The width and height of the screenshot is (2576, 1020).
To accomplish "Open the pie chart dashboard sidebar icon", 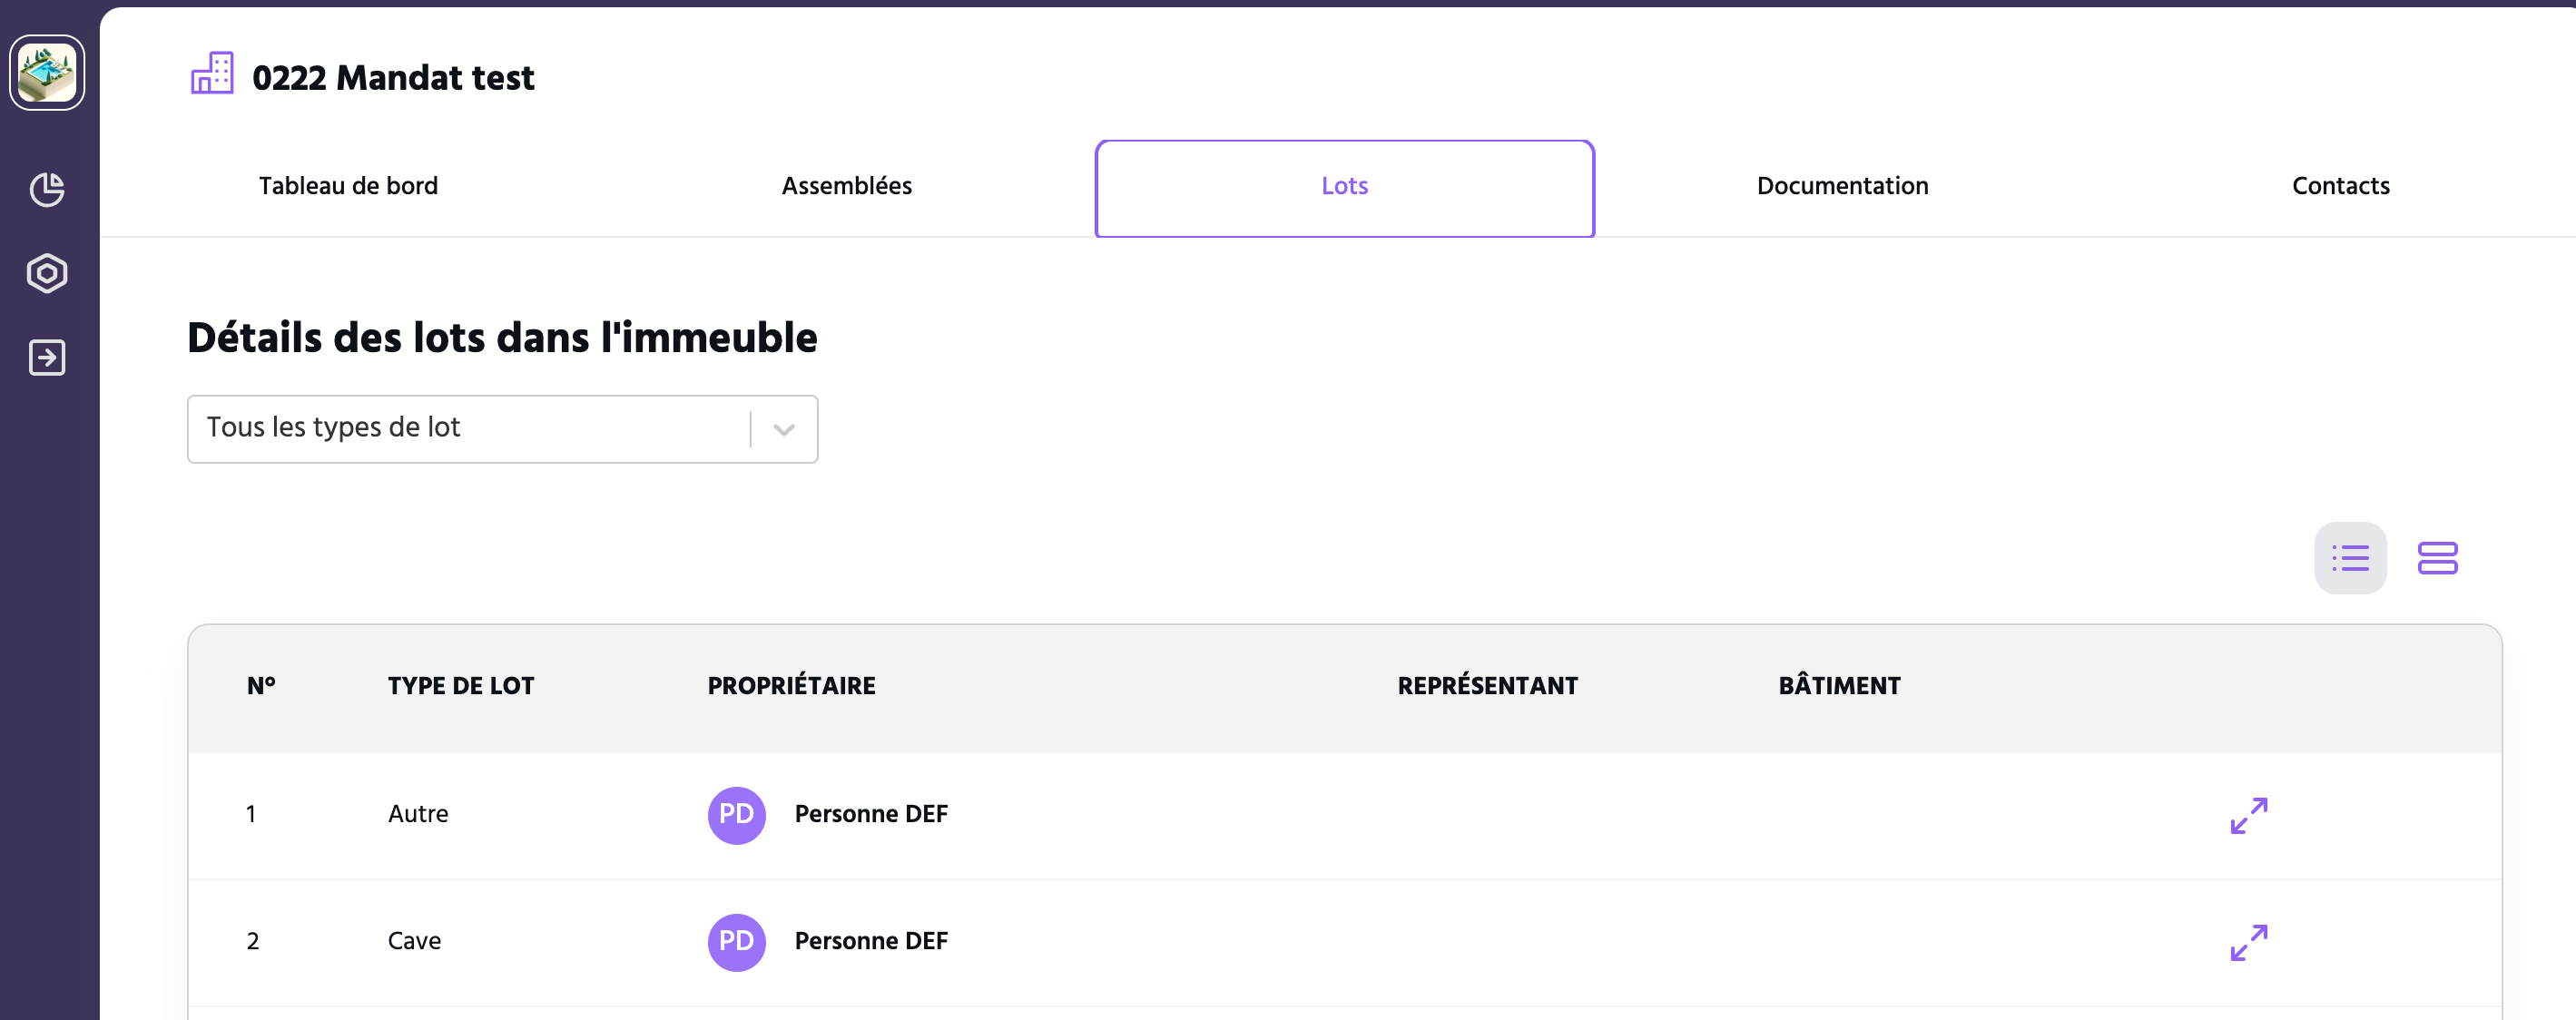I will click(47, 189).
